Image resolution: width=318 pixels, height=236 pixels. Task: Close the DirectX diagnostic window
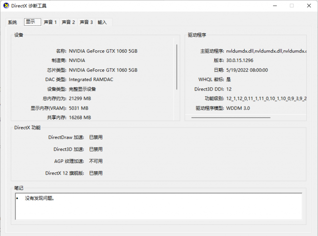click(x=309, y=6)
